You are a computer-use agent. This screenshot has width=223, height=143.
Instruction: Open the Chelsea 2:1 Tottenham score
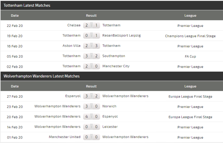click(x=92, y=25)
